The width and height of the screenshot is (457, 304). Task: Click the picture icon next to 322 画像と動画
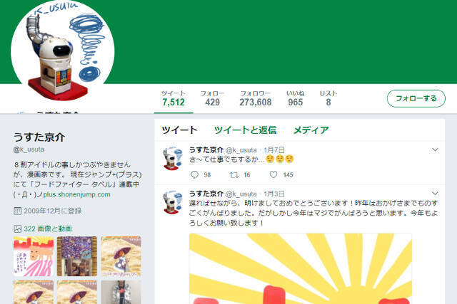pos(17,229)
